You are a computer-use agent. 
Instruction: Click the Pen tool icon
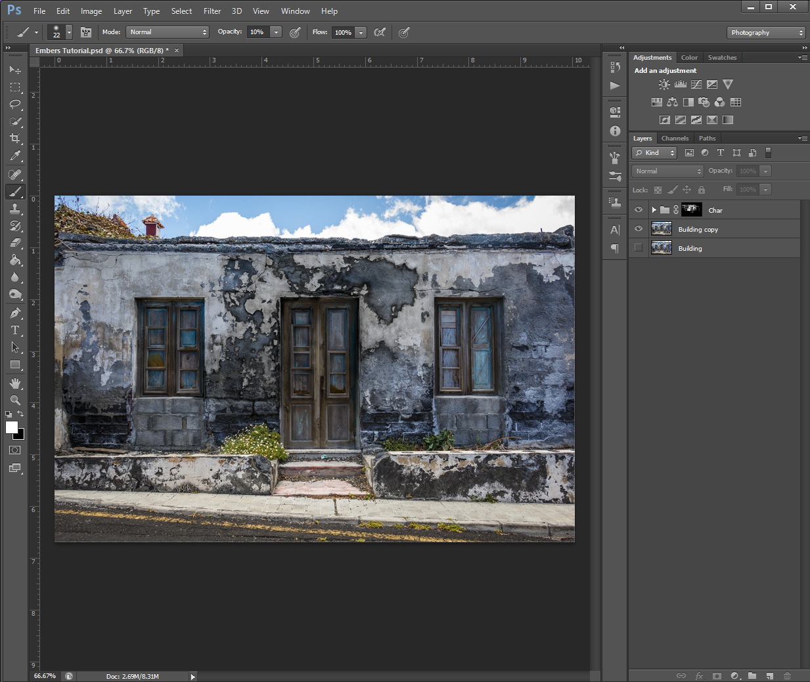(15, 313)
